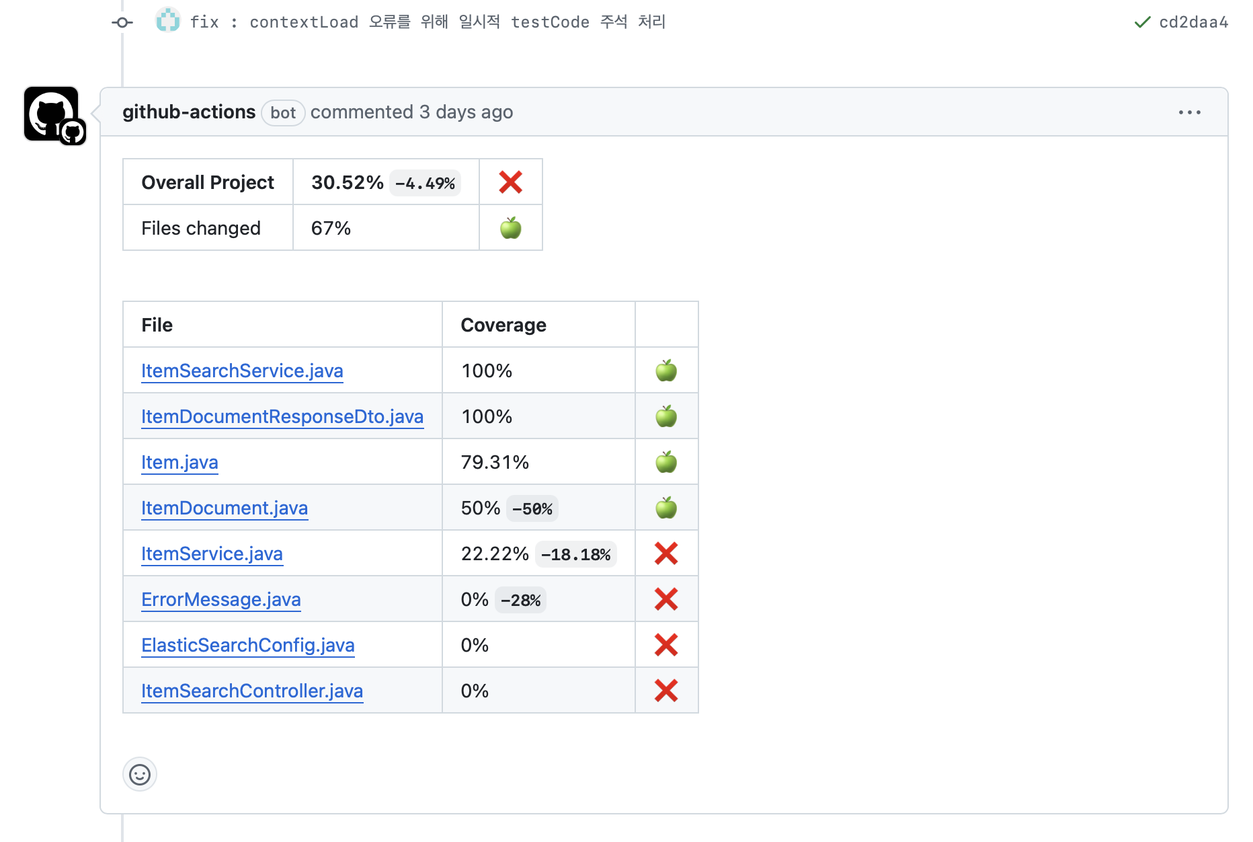Screen dimensions: 1253x842
Task: Click the apple icon in ItemDocument.java row
Action: 666,508
